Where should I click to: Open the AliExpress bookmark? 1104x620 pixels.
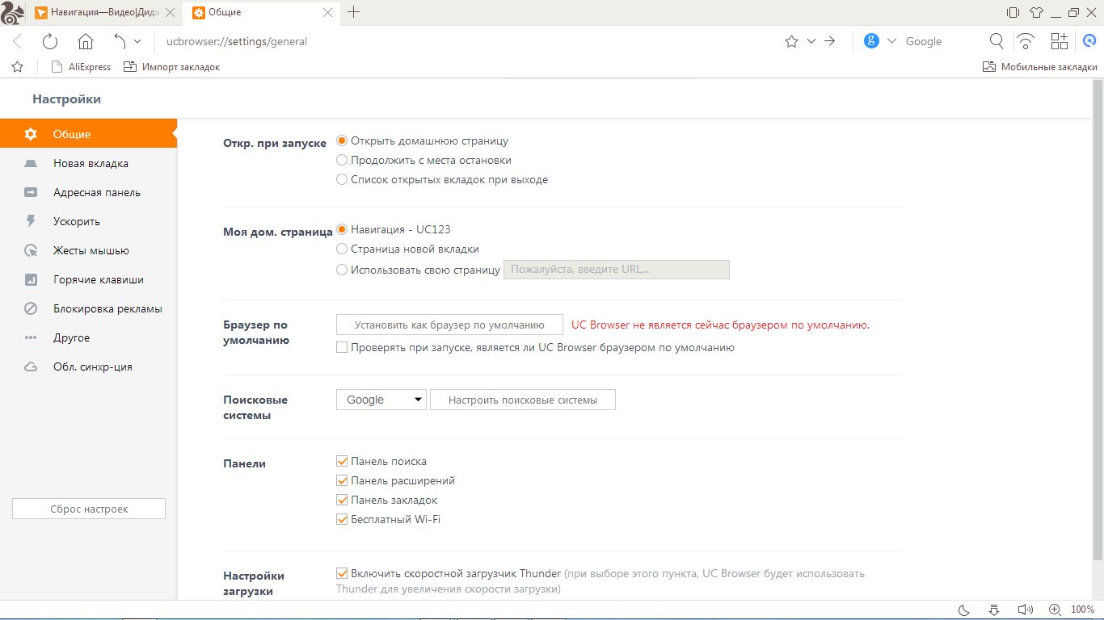click(x=81, y=67)
